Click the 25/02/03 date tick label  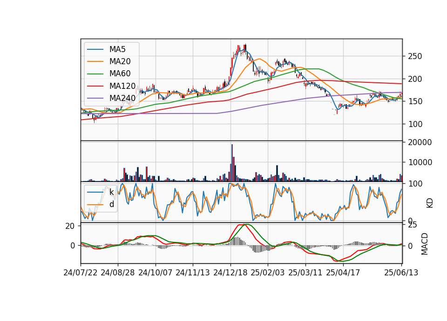268,273
